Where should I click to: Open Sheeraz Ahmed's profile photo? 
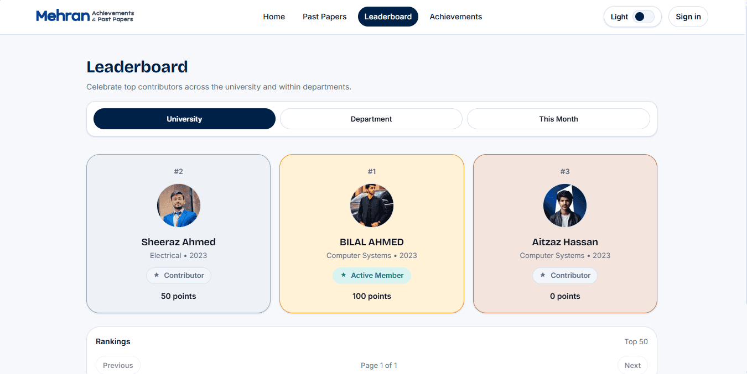click(179, 206)
